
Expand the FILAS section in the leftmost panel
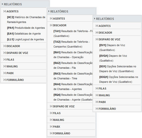9,60
